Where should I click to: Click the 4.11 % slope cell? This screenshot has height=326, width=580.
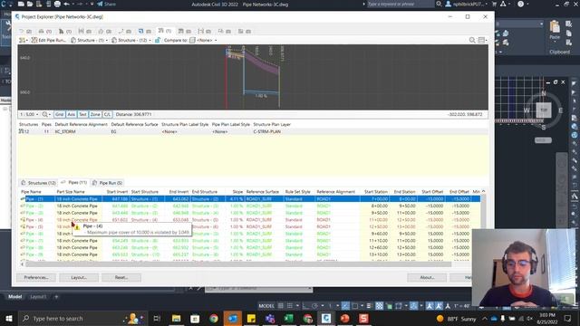236,199
